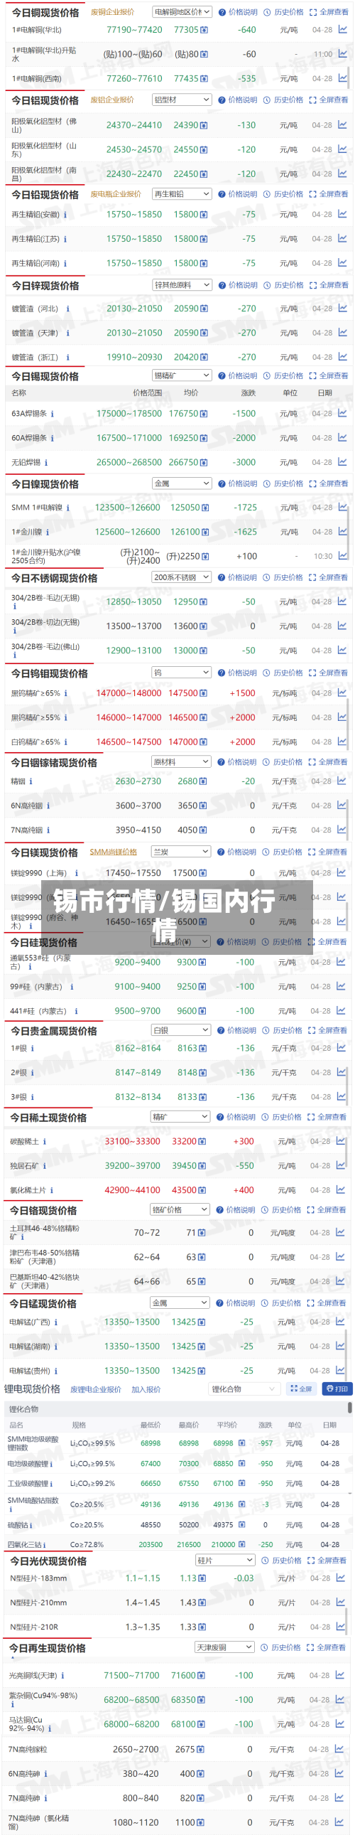The width and height of the screenshot is (355, 1835).
Task: Click 通氧553#硅（内蒙古）row name
Action: (40, 962)
